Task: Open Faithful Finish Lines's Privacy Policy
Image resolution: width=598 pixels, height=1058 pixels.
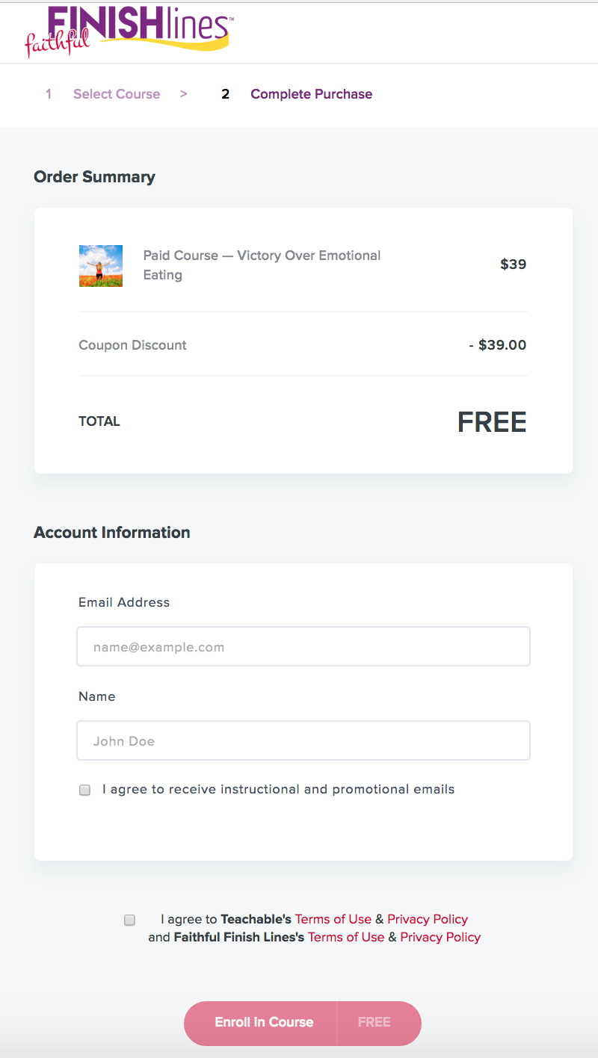Action: click(440, 937)
